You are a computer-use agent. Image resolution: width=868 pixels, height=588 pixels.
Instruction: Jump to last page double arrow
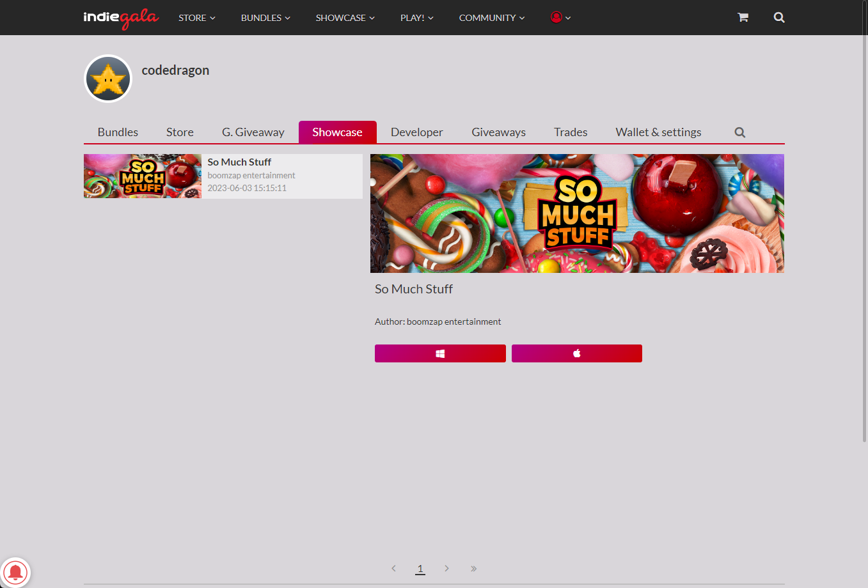coord(474,568)
